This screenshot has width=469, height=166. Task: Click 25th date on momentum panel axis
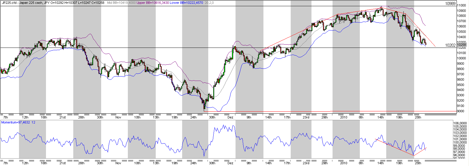(418, 163)
